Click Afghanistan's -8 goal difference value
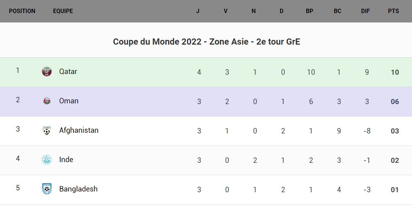The height and width of the screenshot is (206, 412). (367, 131)
